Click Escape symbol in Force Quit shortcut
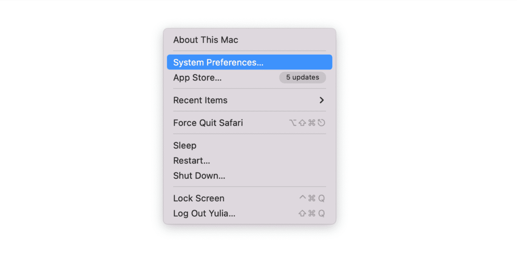This screenshot has height=258, width=517. (321, 123)
